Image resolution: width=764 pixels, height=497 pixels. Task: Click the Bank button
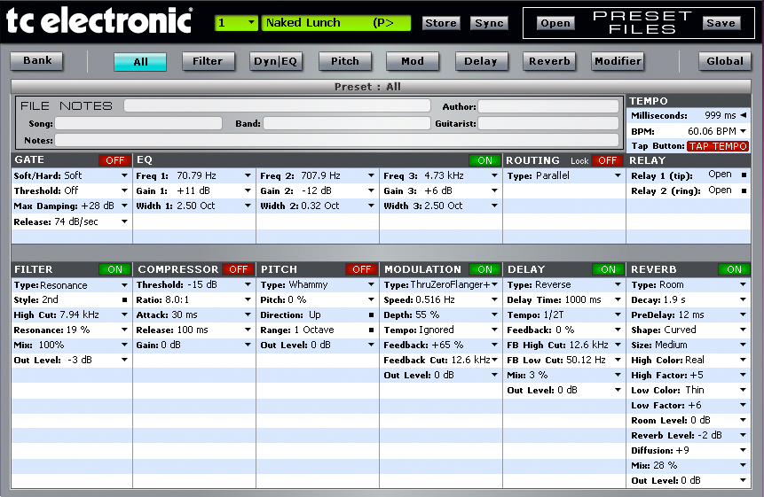(37, 61)
